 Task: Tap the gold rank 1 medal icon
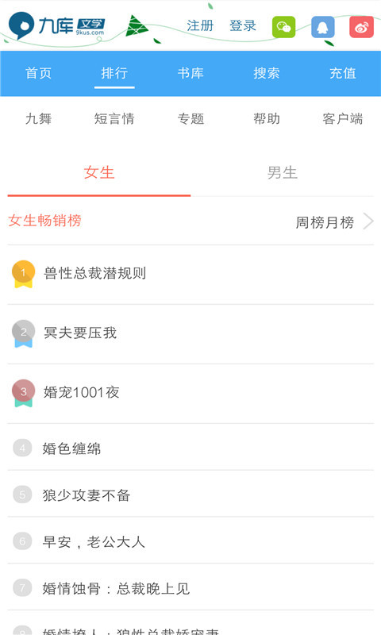pyautogui.click(x=24, y=274)
